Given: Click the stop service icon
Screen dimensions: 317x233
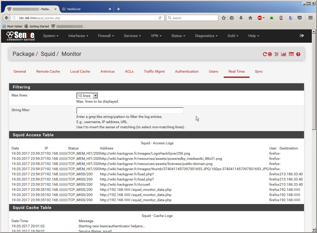Looking at the screenshot, I should coord(270,54).
